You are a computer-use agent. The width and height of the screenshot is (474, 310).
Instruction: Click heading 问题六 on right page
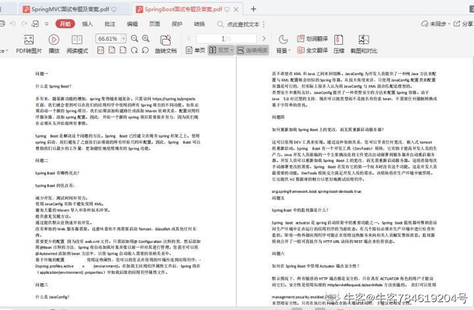(278, 253)
